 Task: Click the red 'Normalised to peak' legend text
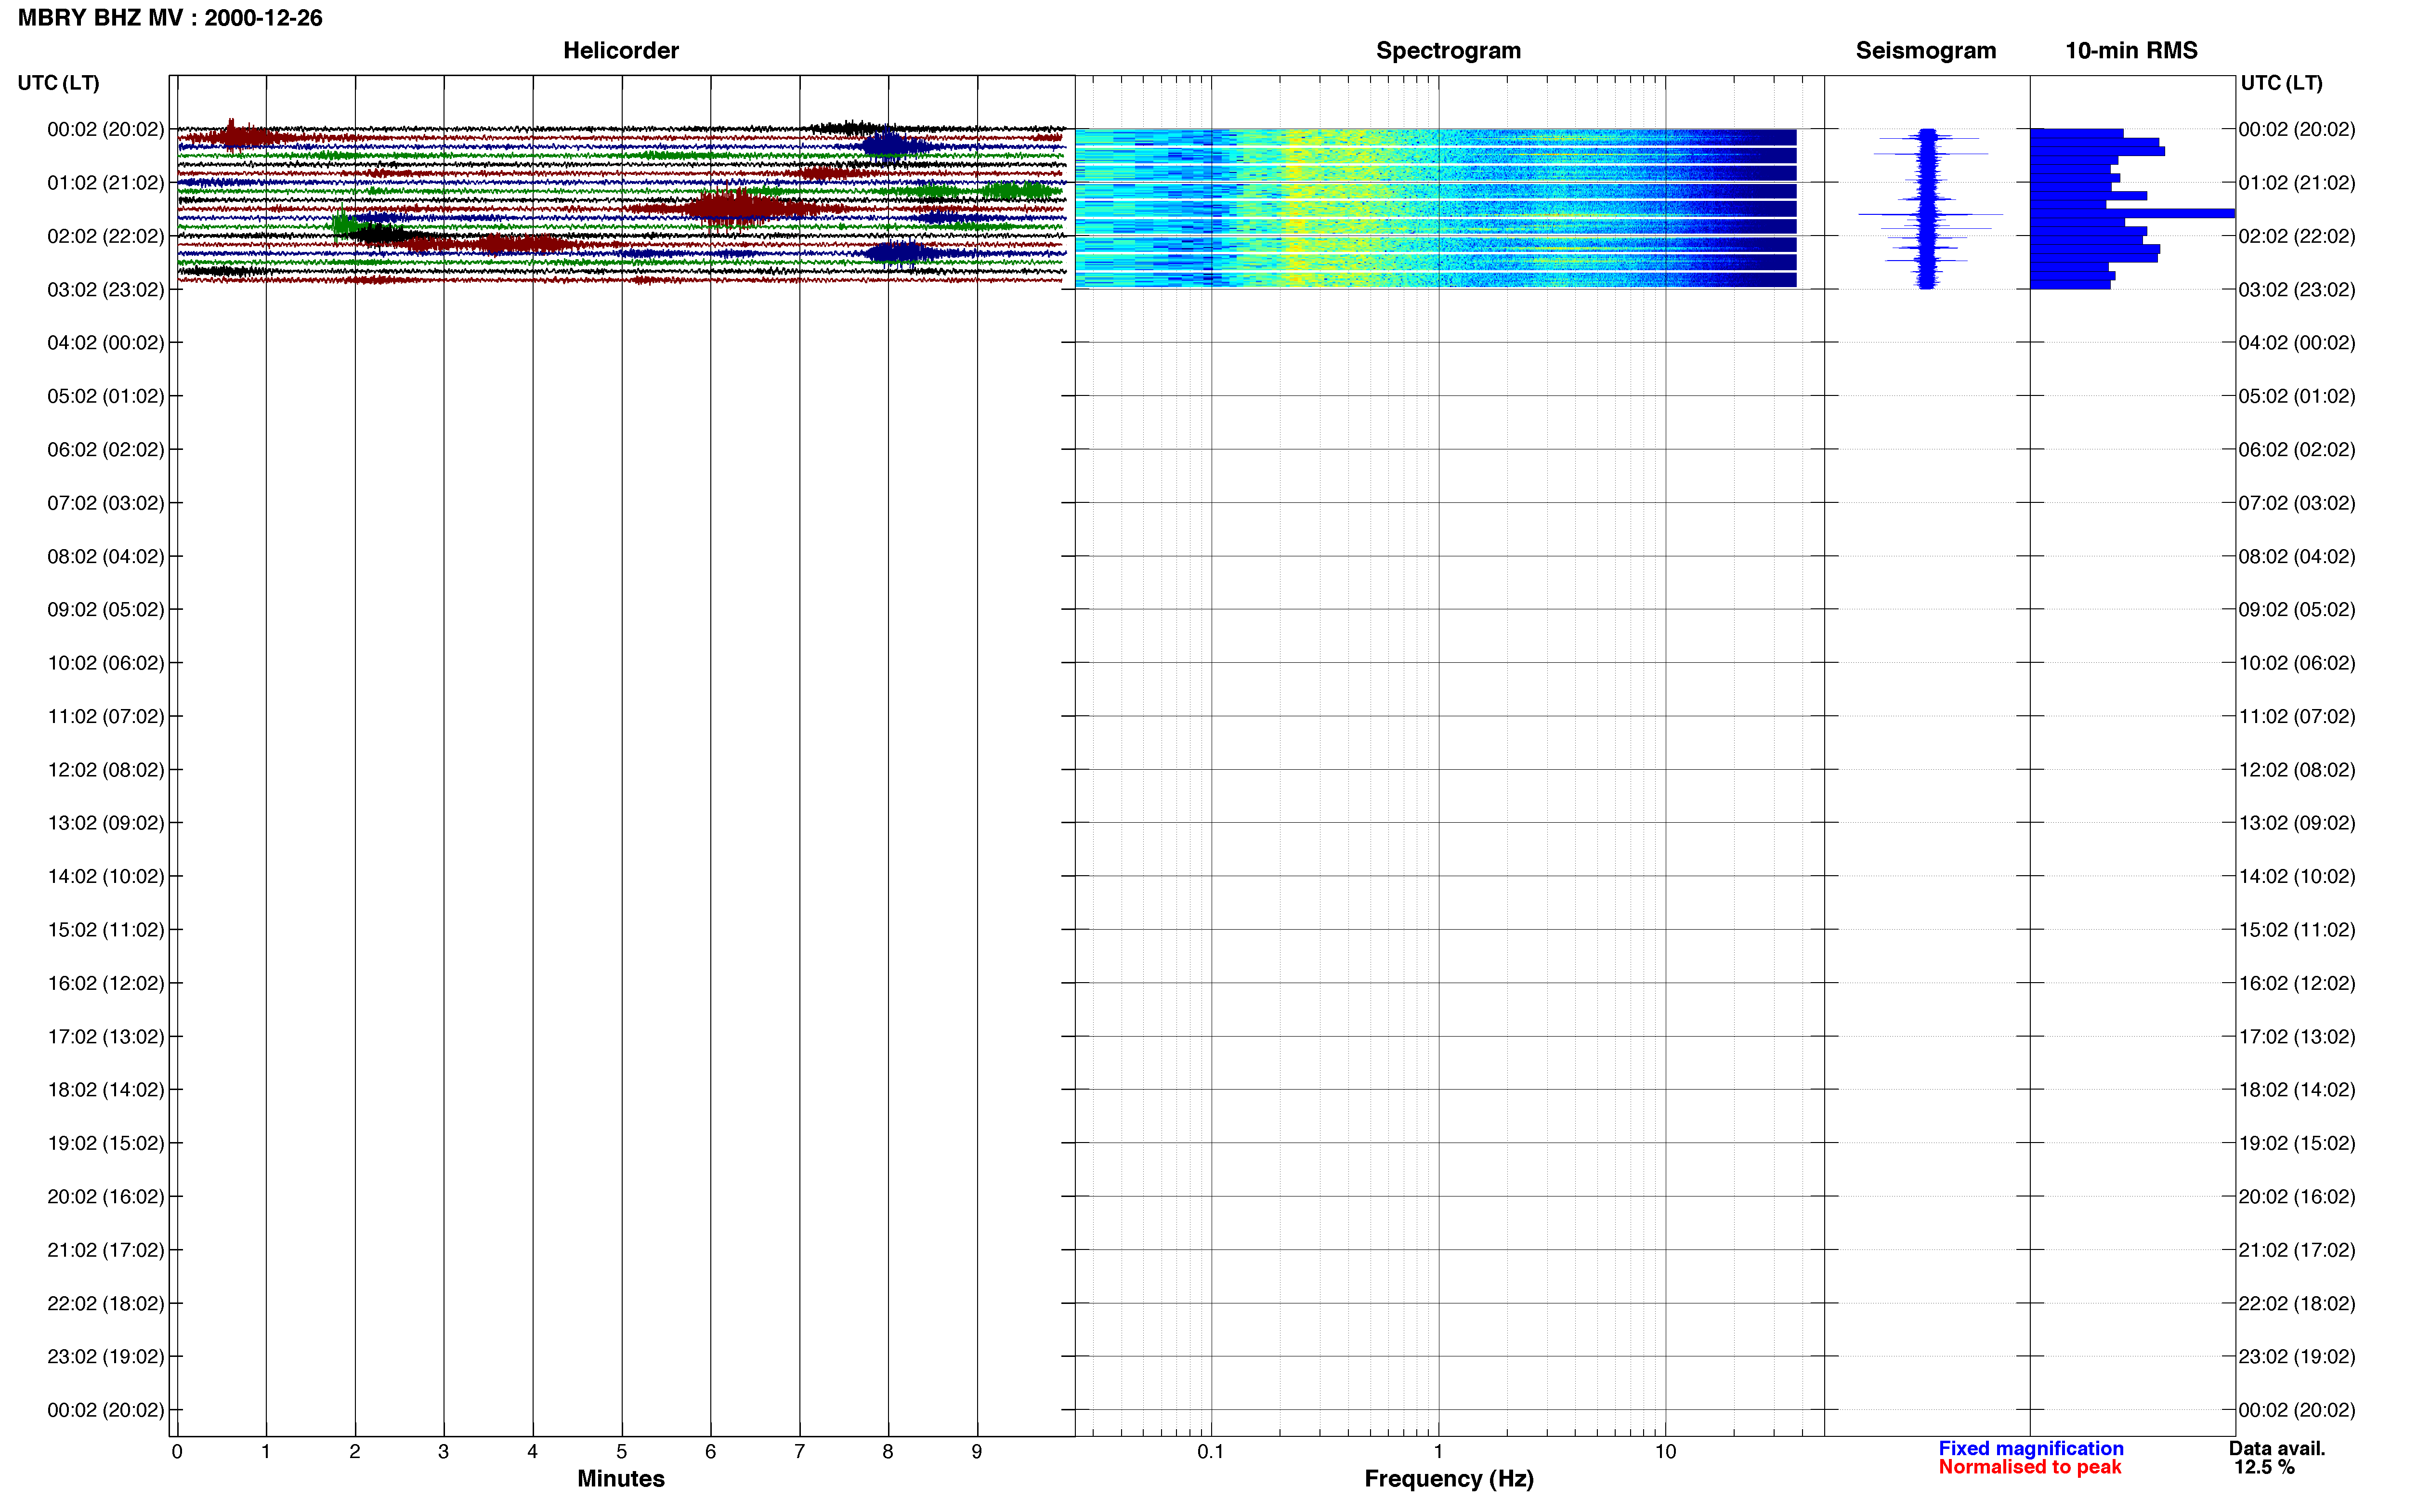tap(2030, 1468)
